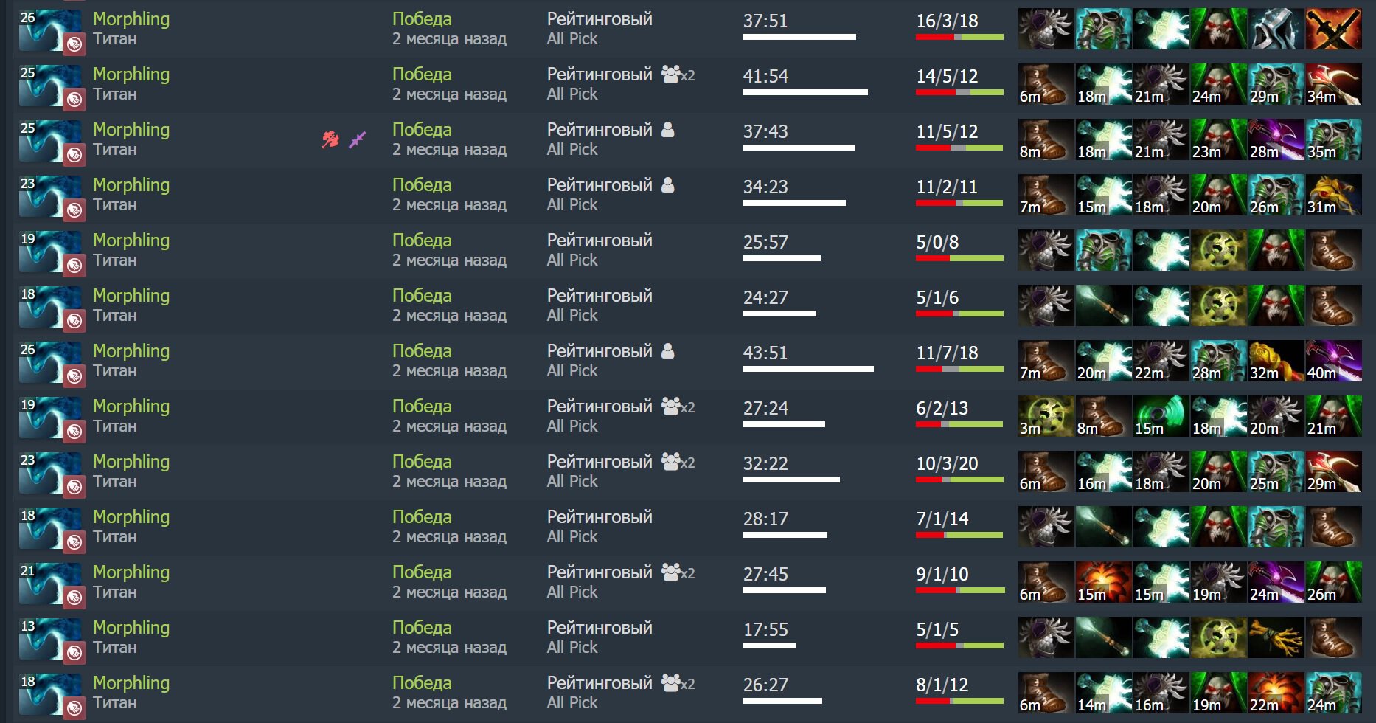This screenshot has height=723, width=1376.
Task: Click the golden claw item in the 17:55 match
Action: point(1276,637)
